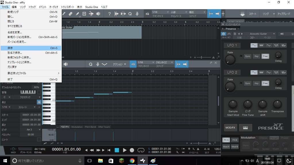The width and height of the screenshot is (294, 165).
Task: Click the question mark help icon
Action: coord(109,14)
